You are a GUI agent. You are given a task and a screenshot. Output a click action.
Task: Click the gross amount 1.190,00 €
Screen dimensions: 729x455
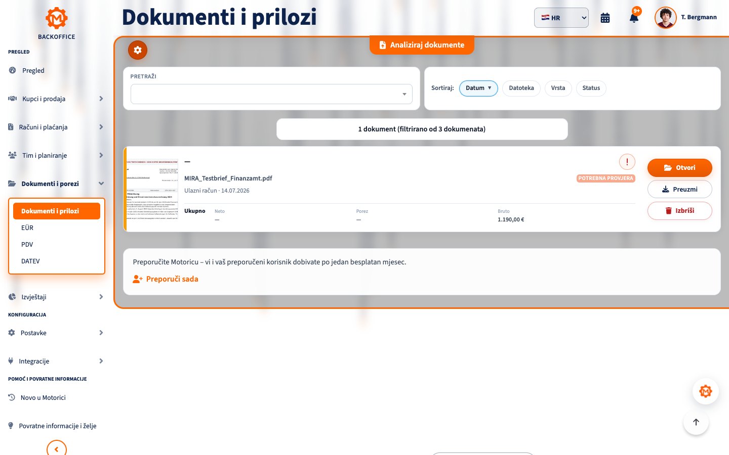tap(511, 219)
